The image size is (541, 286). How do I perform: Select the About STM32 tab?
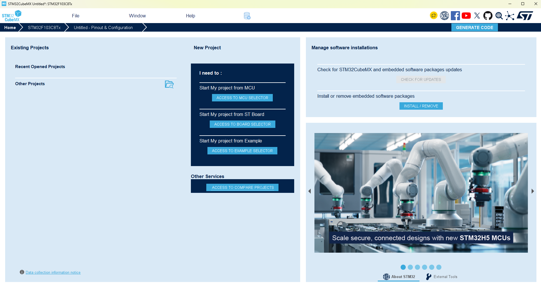pos(399,277)
